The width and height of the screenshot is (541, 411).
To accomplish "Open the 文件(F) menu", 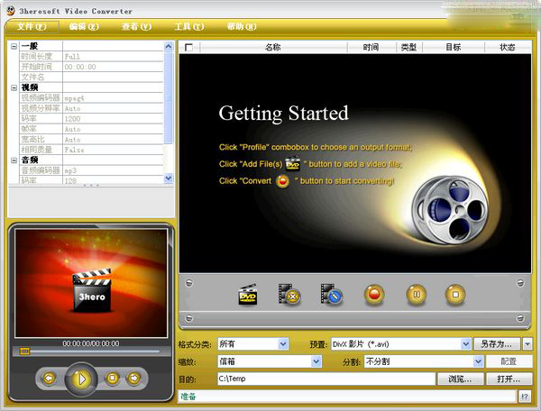I will tap(32, 26).
